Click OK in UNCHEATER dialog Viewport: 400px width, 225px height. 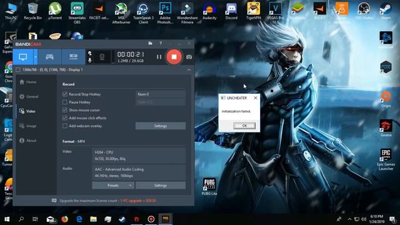pos(244,126)
